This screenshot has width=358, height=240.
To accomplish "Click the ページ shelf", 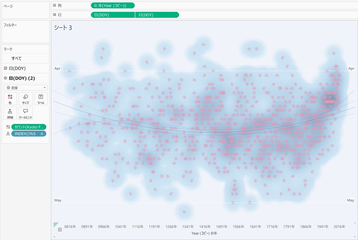I will pyautogui.click(x=26, y=10).
